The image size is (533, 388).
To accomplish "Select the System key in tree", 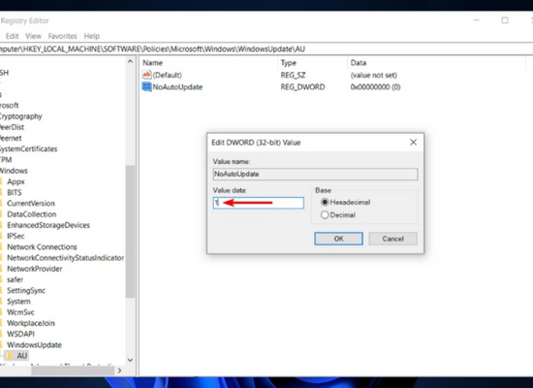I will click(18, 302).
